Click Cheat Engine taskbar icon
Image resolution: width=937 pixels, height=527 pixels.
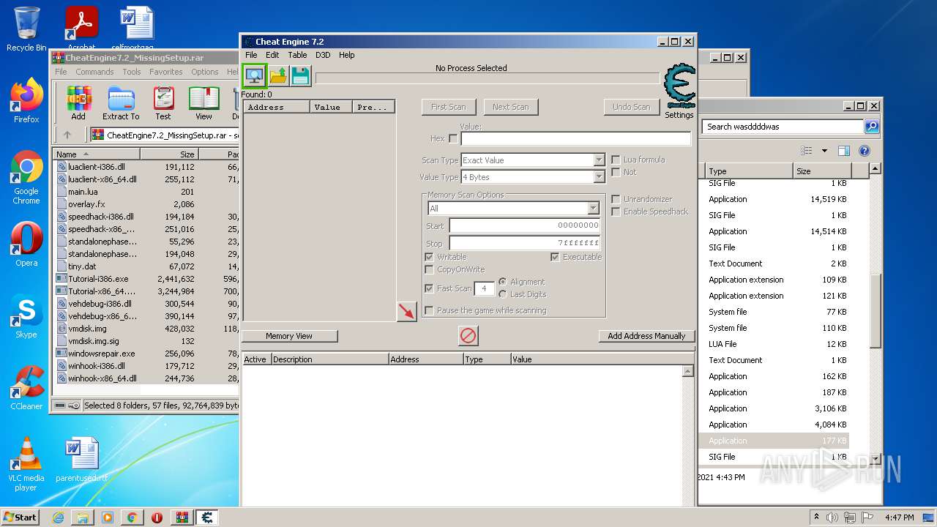pyautogui.click(x=207, y=517)
